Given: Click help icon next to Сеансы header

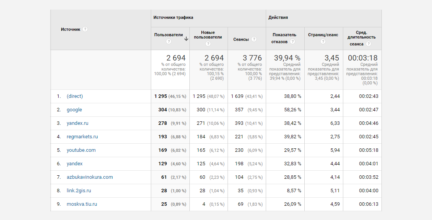Looking at the screenshot, I should coord(254,39).
